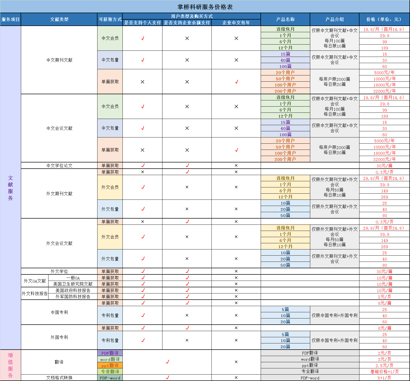Select the 美国卫生研究院文献 cell
Viewport: 410px width, 381px height.
73,284
